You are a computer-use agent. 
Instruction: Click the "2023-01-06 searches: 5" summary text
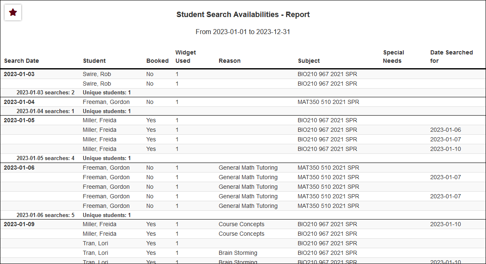[45, 215]
